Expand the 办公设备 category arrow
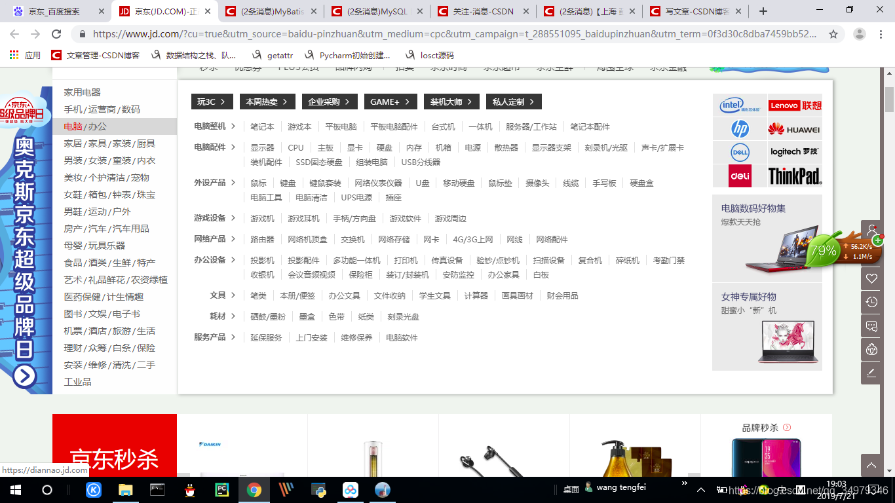Screen dimensions: 895x503 (233, 260)
